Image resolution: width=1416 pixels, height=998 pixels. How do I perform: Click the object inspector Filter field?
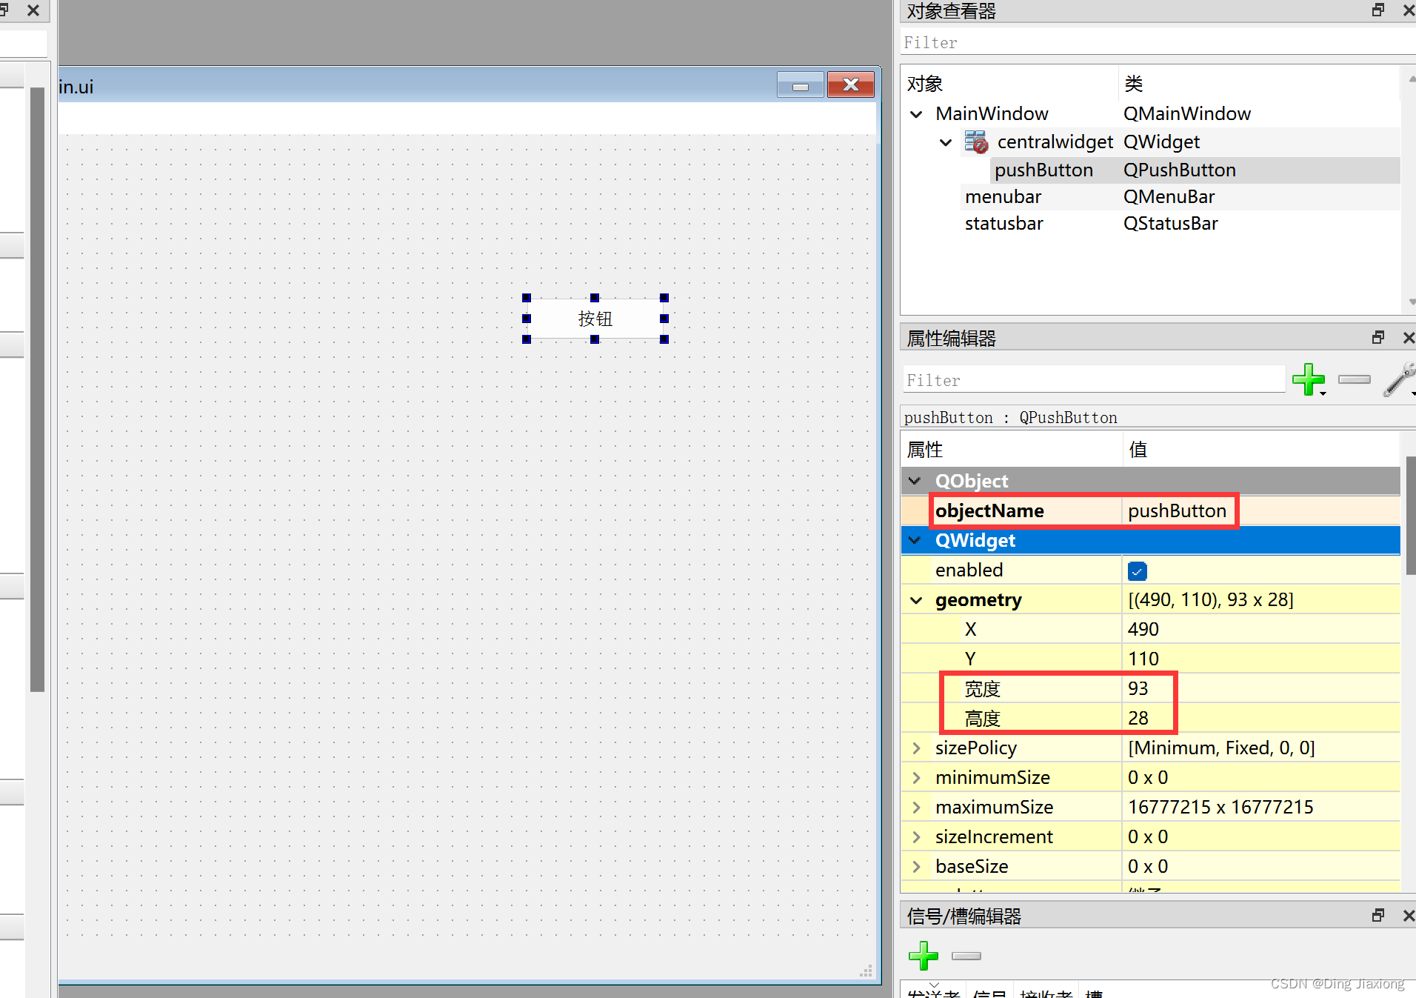click(1158, 42)
